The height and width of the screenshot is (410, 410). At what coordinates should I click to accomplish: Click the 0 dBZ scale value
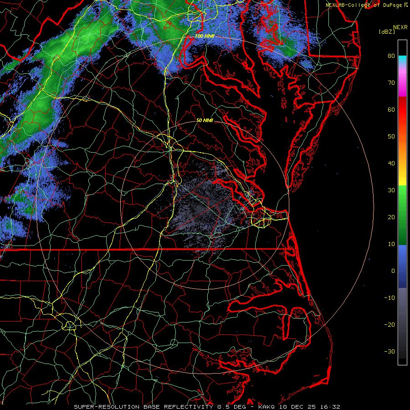[x=393, y=271]
